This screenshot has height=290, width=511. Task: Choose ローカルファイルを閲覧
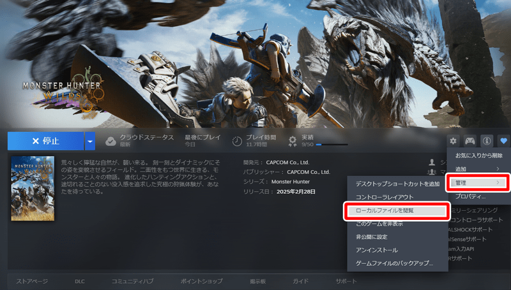click(397, 211)
